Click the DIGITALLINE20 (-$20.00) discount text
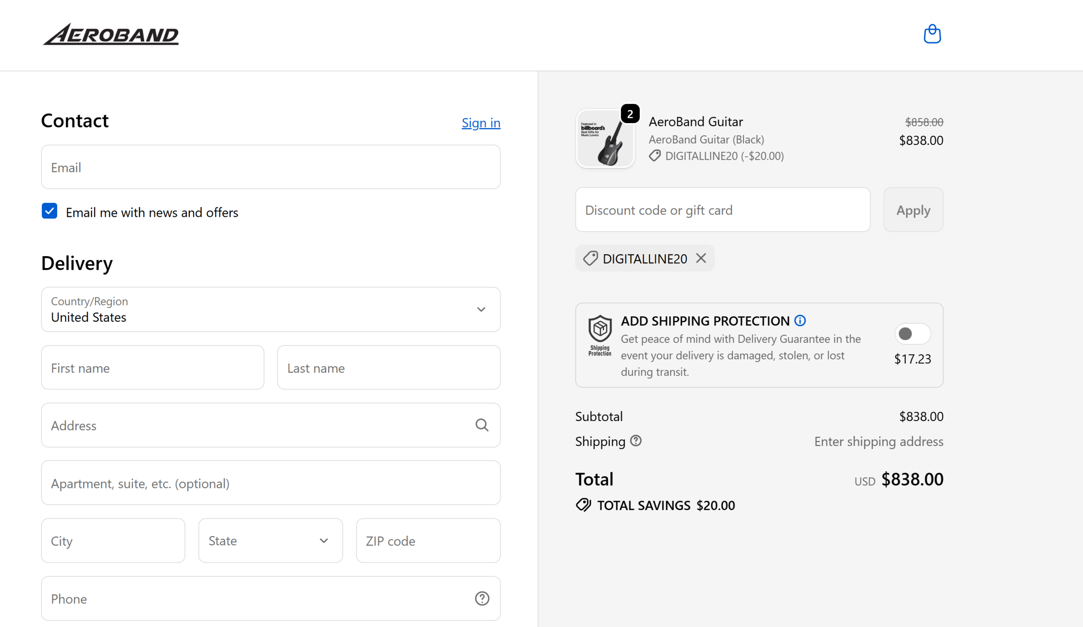This screenshot has height=627, width=1083. (725, 156)
